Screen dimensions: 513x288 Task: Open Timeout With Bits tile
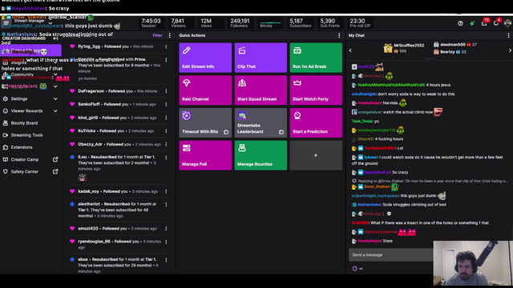pos(205,122)
